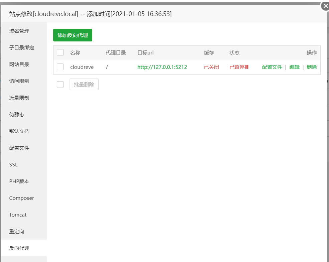The height and width of the screenshot is (262, 329).
Task: Switch to 域名管理 in the sidebar
Action: point(19,31)
